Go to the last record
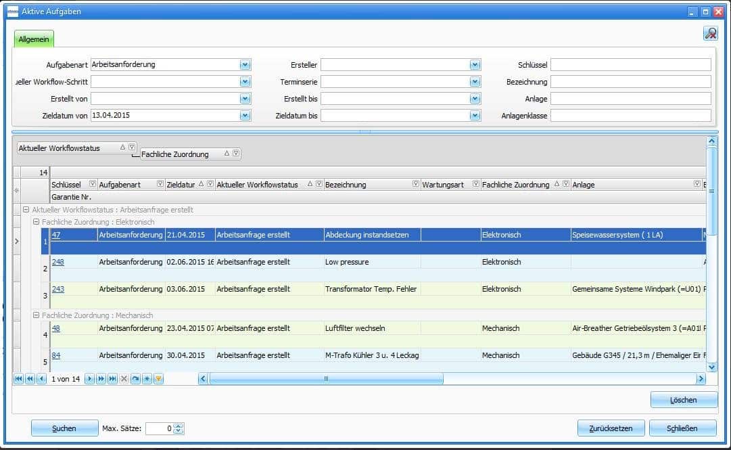 click(112, 379)
